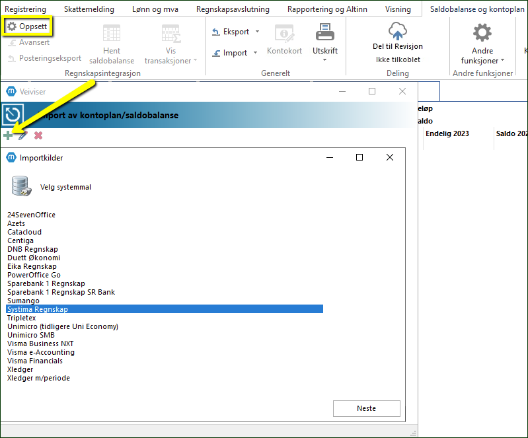This screenshot has width=528, height=438.
Task: Select the plain Xledger entry
Action: tap(20, 369)
